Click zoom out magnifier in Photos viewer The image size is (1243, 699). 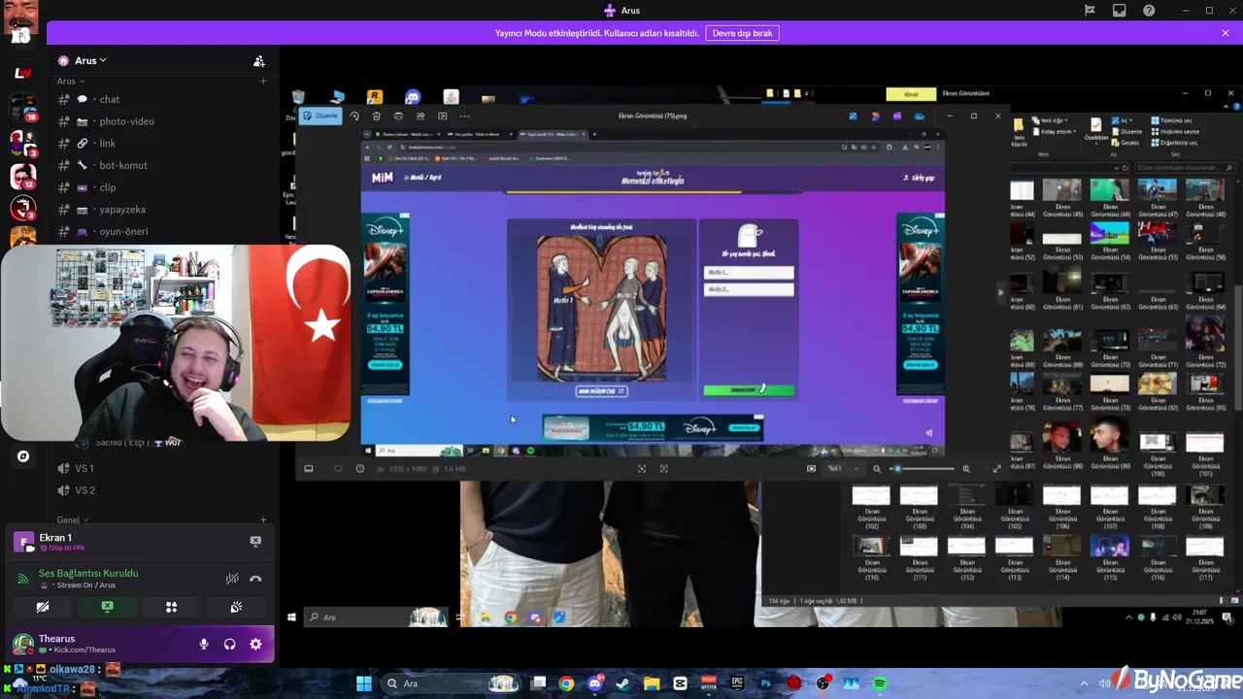pyautogui.click(x=877, y=469)
